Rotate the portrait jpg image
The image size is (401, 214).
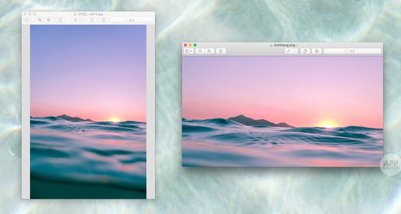point(92,20)
